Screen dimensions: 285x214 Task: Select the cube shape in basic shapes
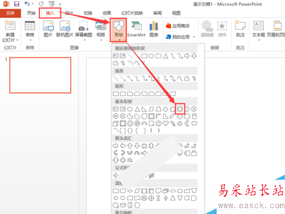click(x=116, y=124)
